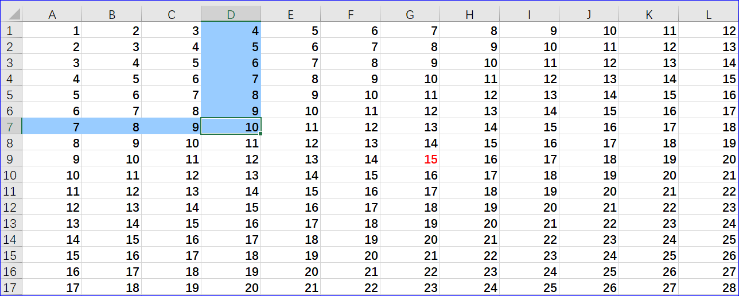This screenshot has width=739, height=296.
Task: Click cell G9 with red 15
Action: [410, 159]
